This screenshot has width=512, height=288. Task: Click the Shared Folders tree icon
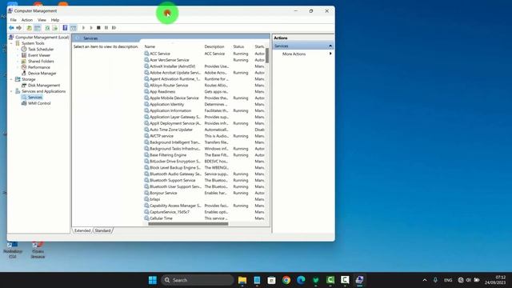click(24, 61)
